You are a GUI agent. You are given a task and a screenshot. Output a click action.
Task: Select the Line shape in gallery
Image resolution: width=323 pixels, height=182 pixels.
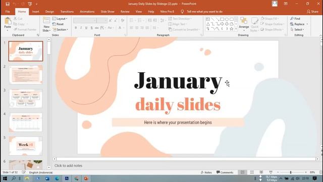(212, 19)
